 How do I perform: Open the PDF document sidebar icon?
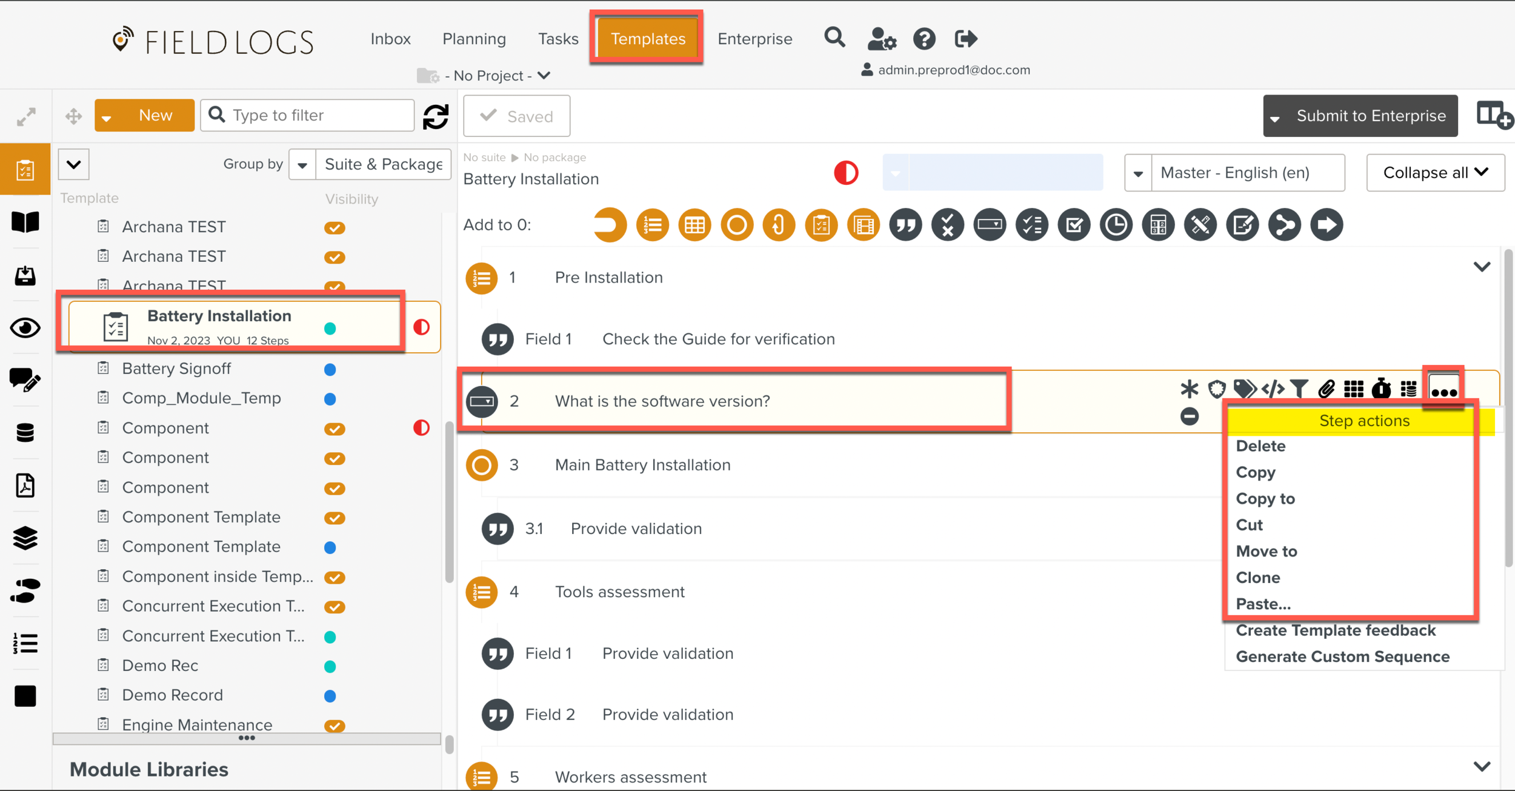point(25,486)
